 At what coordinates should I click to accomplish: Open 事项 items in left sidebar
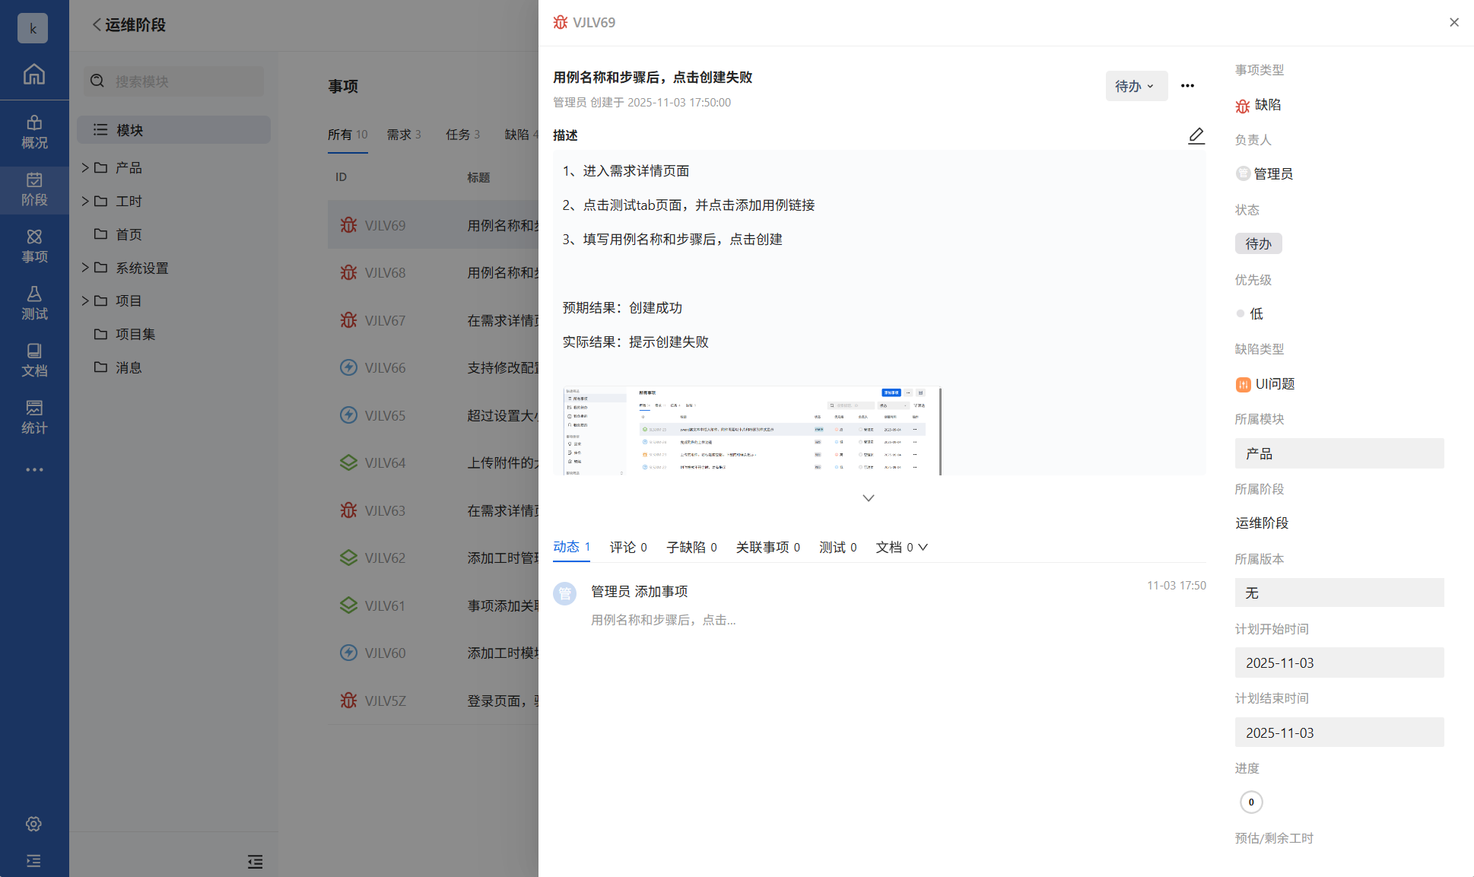34,246
